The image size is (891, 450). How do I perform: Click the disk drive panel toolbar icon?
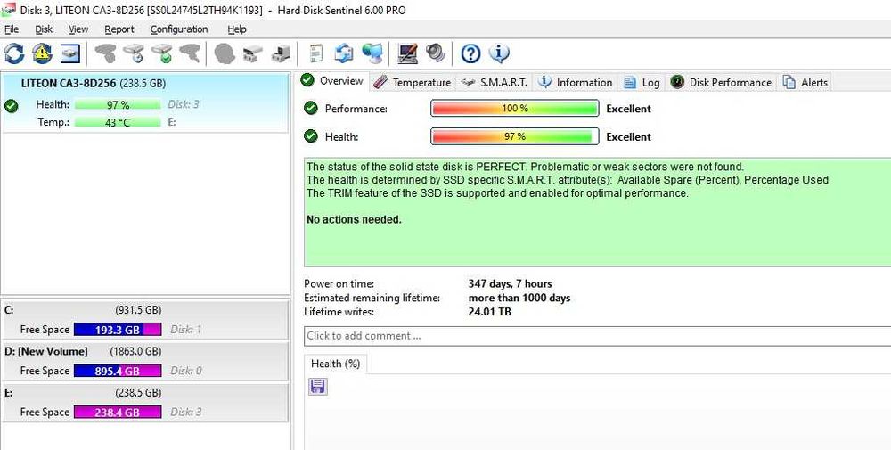coord(70,54)
